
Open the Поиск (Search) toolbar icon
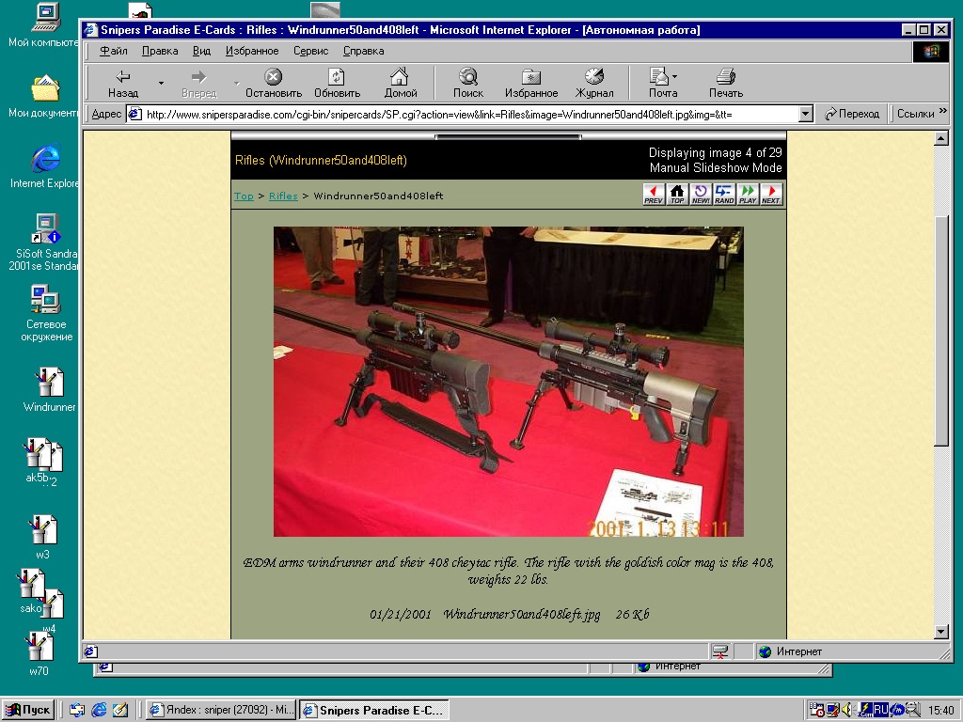click(x=468, y=83)
